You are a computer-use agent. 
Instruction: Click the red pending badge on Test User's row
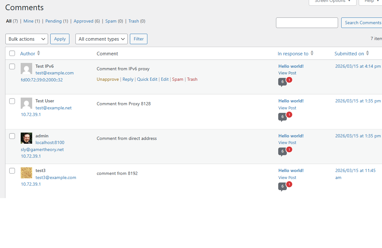pos(289,115)
